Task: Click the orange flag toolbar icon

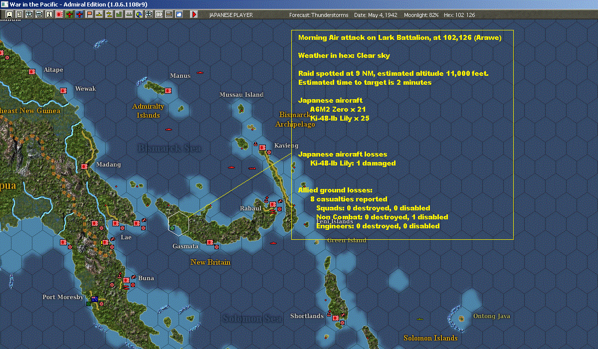Action: tap(89, 14)
